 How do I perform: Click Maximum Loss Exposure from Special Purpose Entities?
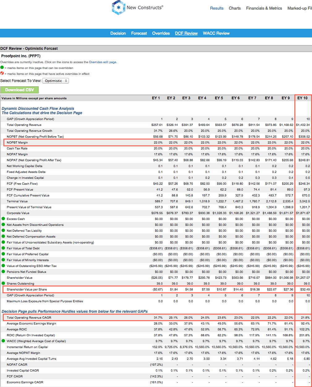point(45,301)
